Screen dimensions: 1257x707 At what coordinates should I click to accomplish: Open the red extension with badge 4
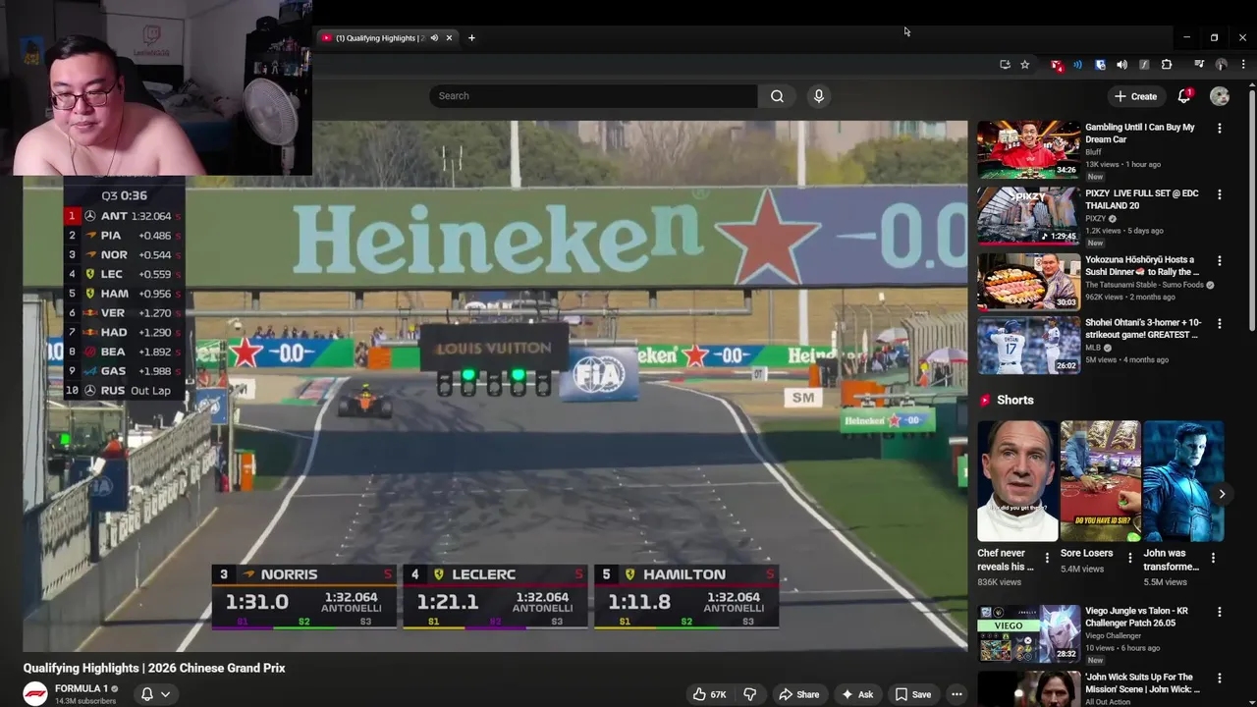click(1056, 65)
